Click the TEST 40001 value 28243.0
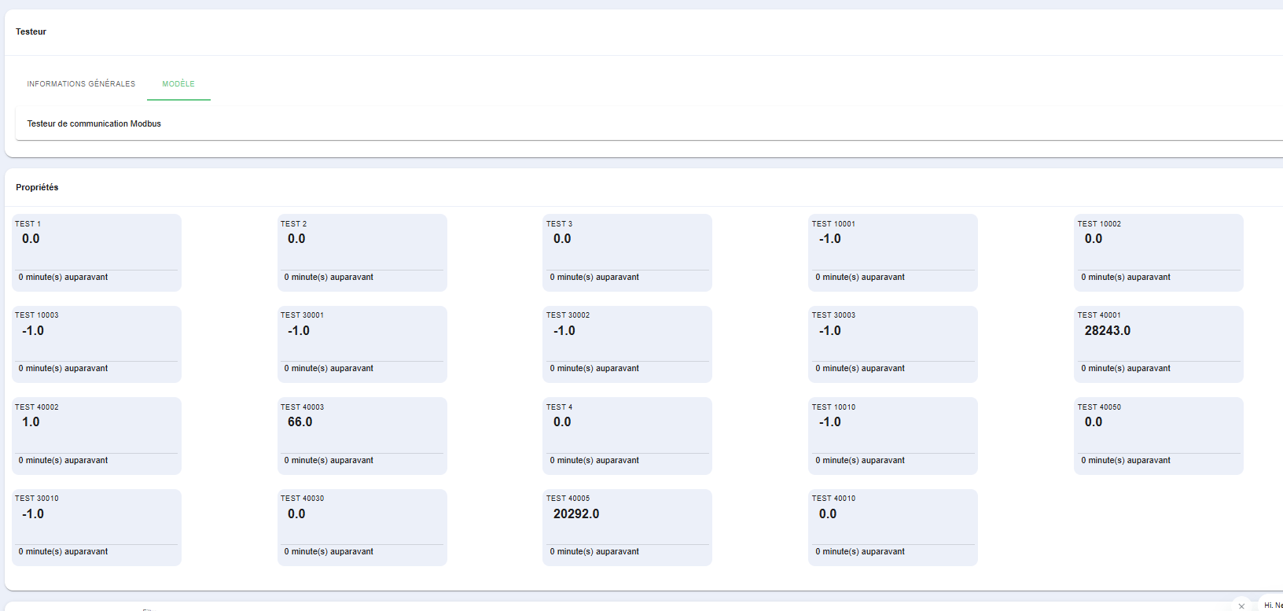 point(1107,331)
